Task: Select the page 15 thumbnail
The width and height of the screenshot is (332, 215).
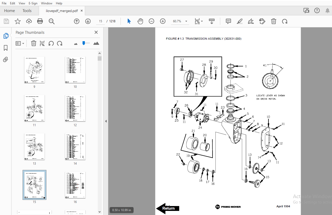Action: click(x=34, y=185)
